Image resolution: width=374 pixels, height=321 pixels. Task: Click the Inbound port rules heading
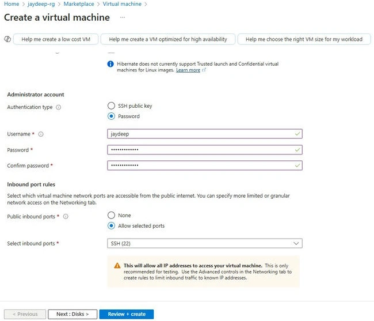click(x=31, y=184)
